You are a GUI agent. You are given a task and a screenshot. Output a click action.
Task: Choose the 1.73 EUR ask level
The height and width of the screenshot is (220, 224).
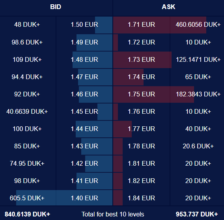[141, 59]
